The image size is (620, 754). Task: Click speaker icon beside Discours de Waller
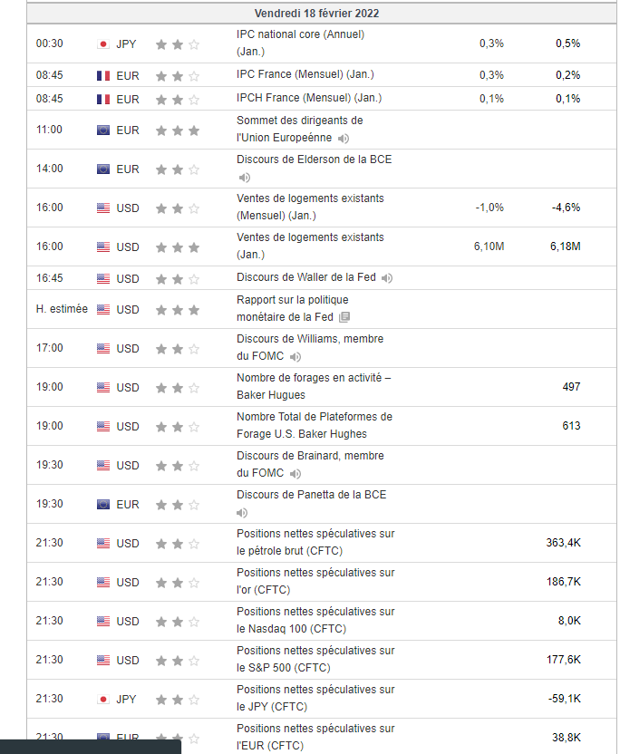click(387, 278)
